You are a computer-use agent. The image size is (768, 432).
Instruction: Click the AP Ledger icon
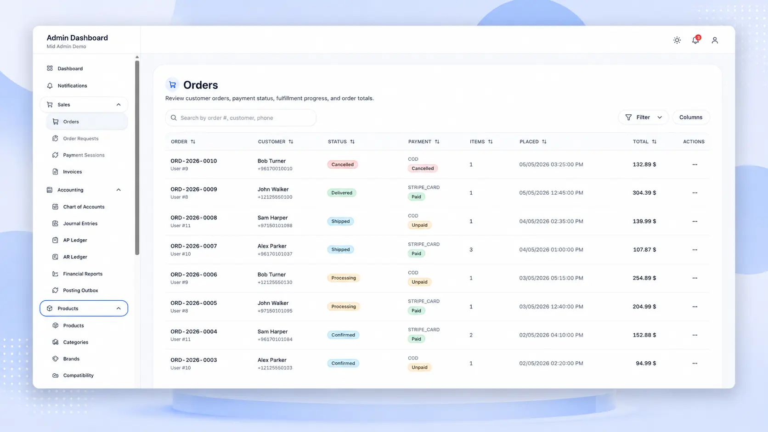(56, 240)
